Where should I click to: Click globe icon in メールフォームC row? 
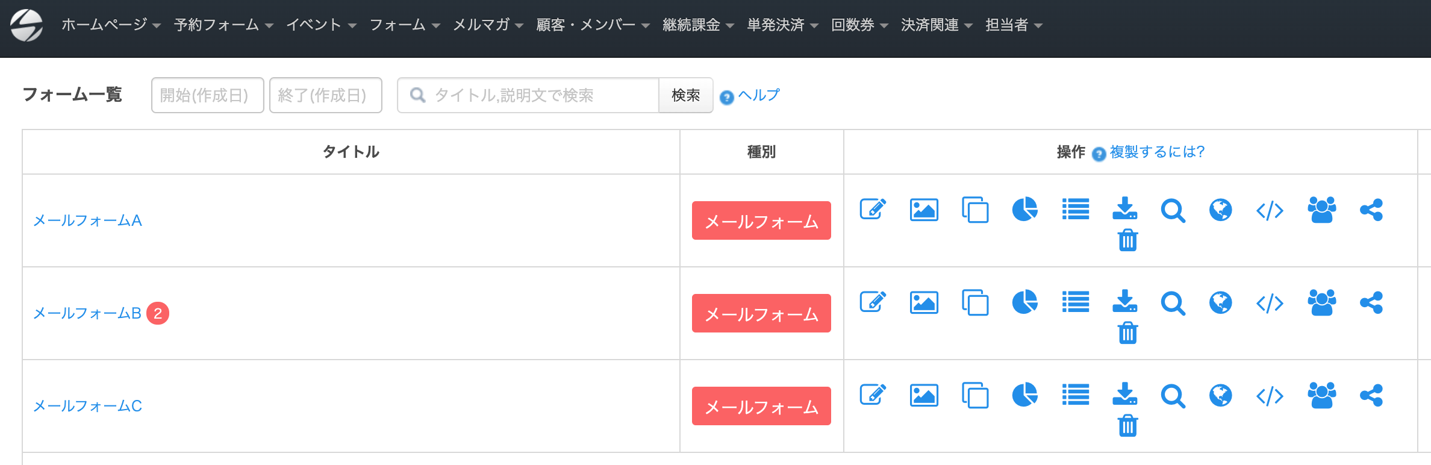(x=1221, y=395)
